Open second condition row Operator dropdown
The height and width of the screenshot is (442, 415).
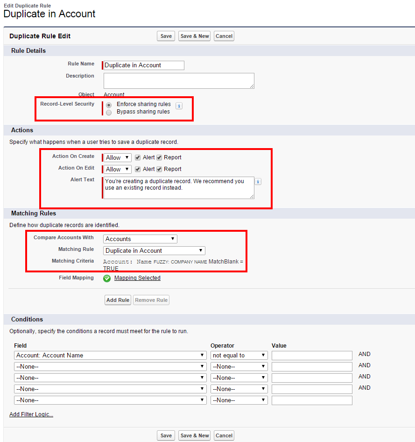[239, 367]
